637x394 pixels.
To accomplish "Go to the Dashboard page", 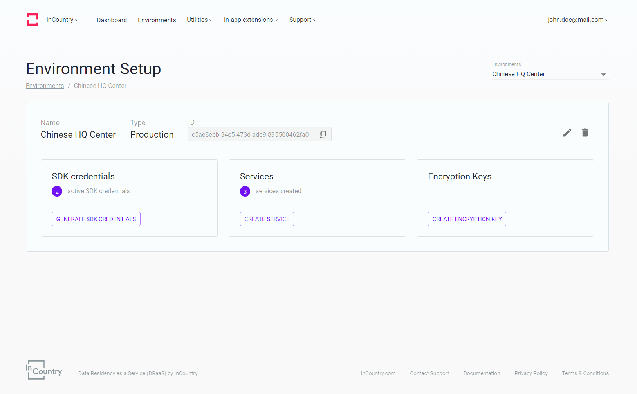I will click(x=112, y=20).
